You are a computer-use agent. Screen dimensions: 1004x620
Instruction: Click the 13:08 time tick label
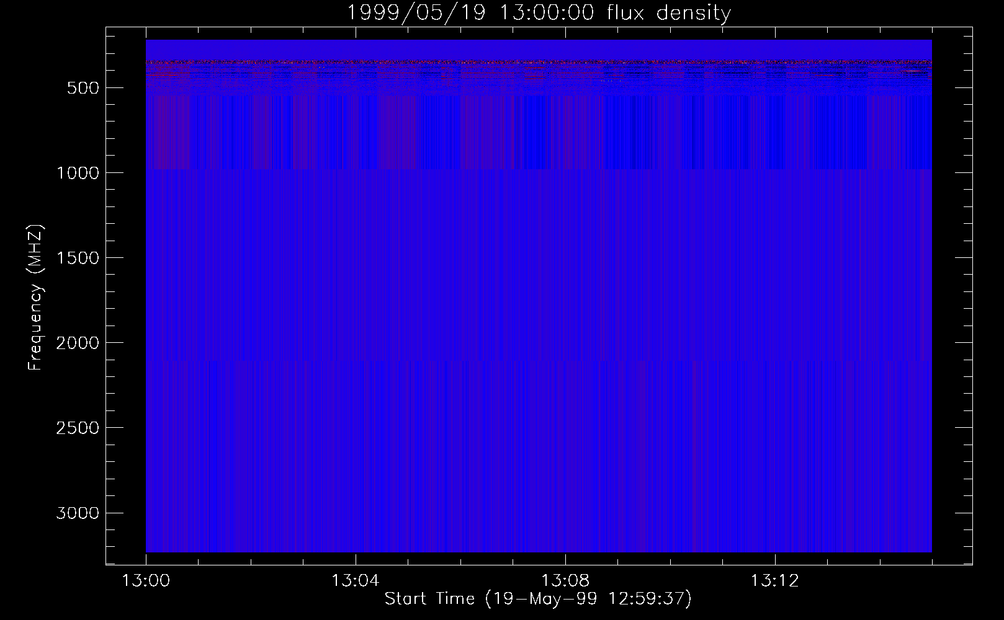[x=565, y=581]
